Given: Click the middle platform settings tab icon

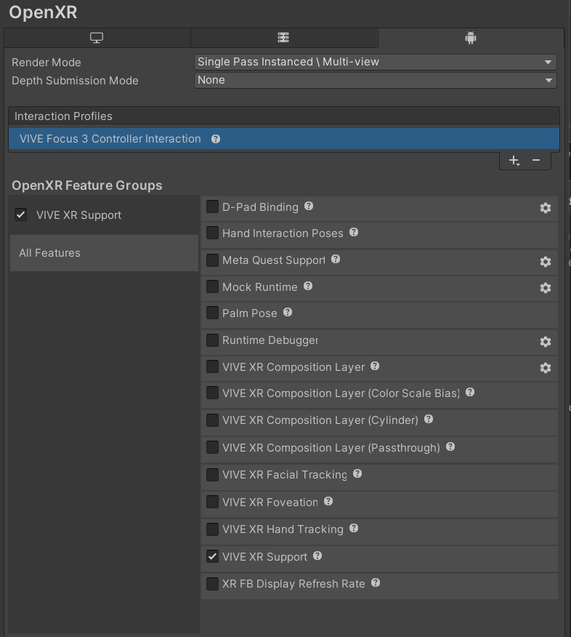Looking at the screenshot, I should tap(283, 37).
